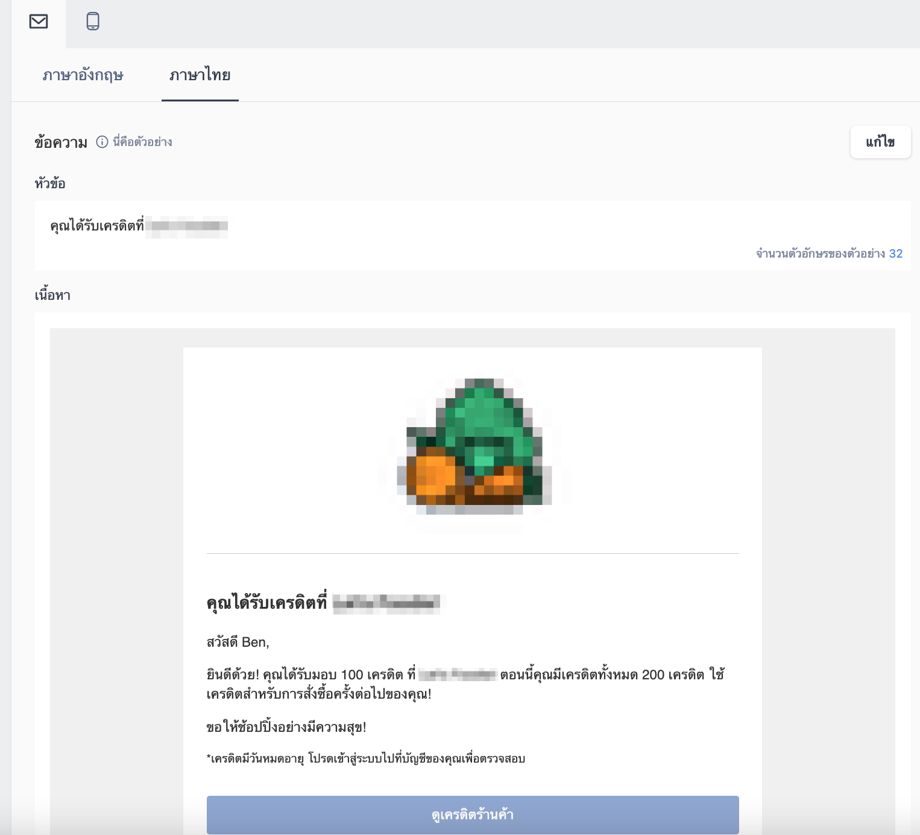Viewport: 920px width, 835px height.
Task: Click the line ขอให้ช้อปปิ้งอย่างมีความสุข!
Action: coord(286,727)
